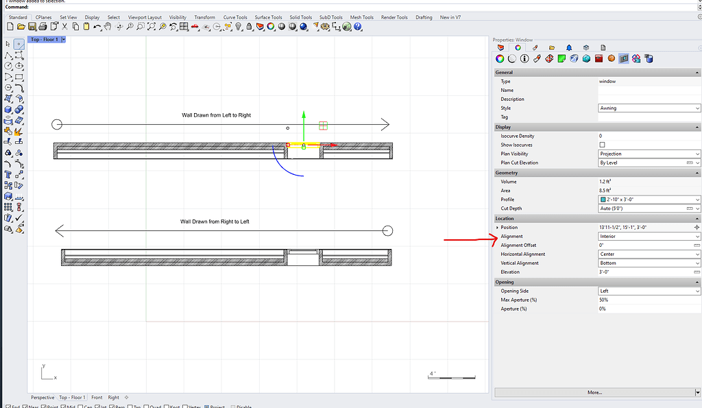Viewport: 702px width, 408px height.
Task: Open a new file with the New icon
Action: coord(10,26)
